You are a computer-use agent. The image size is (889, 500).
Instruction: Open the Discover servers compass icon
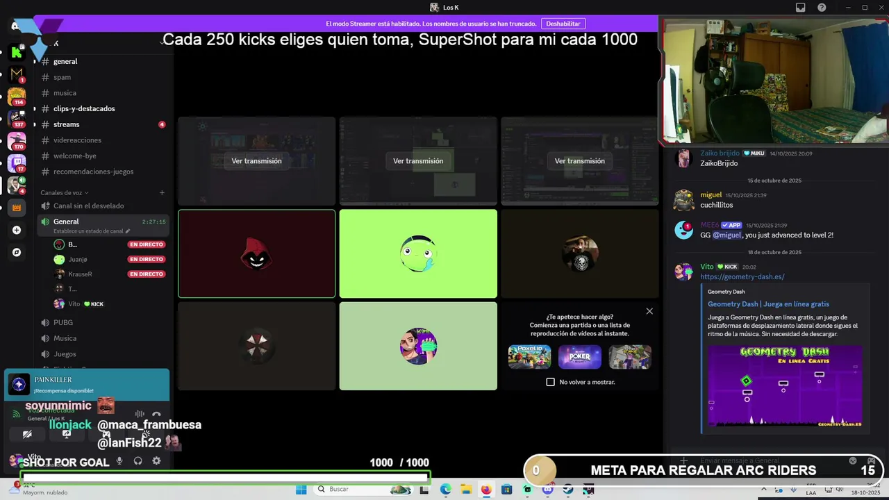coord(17,252)
